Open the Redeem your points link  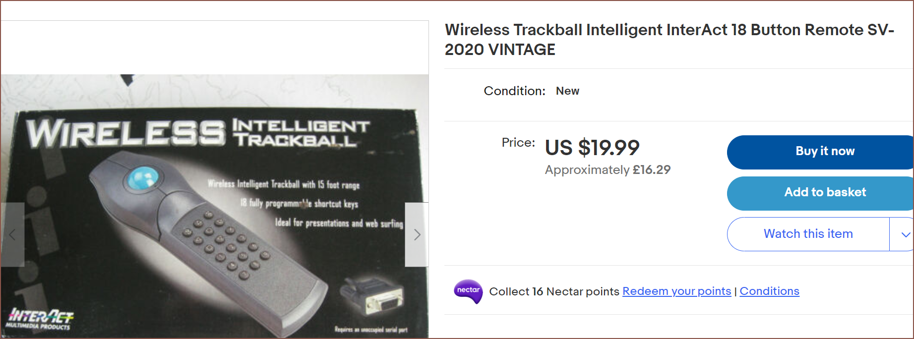(x=676, y=291)
